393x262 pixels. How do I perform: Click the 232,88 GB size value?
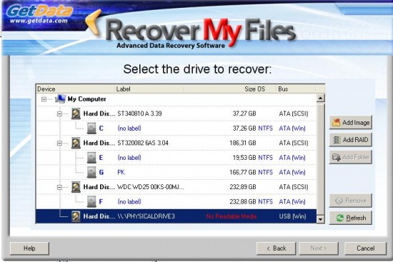pos(243,201)
